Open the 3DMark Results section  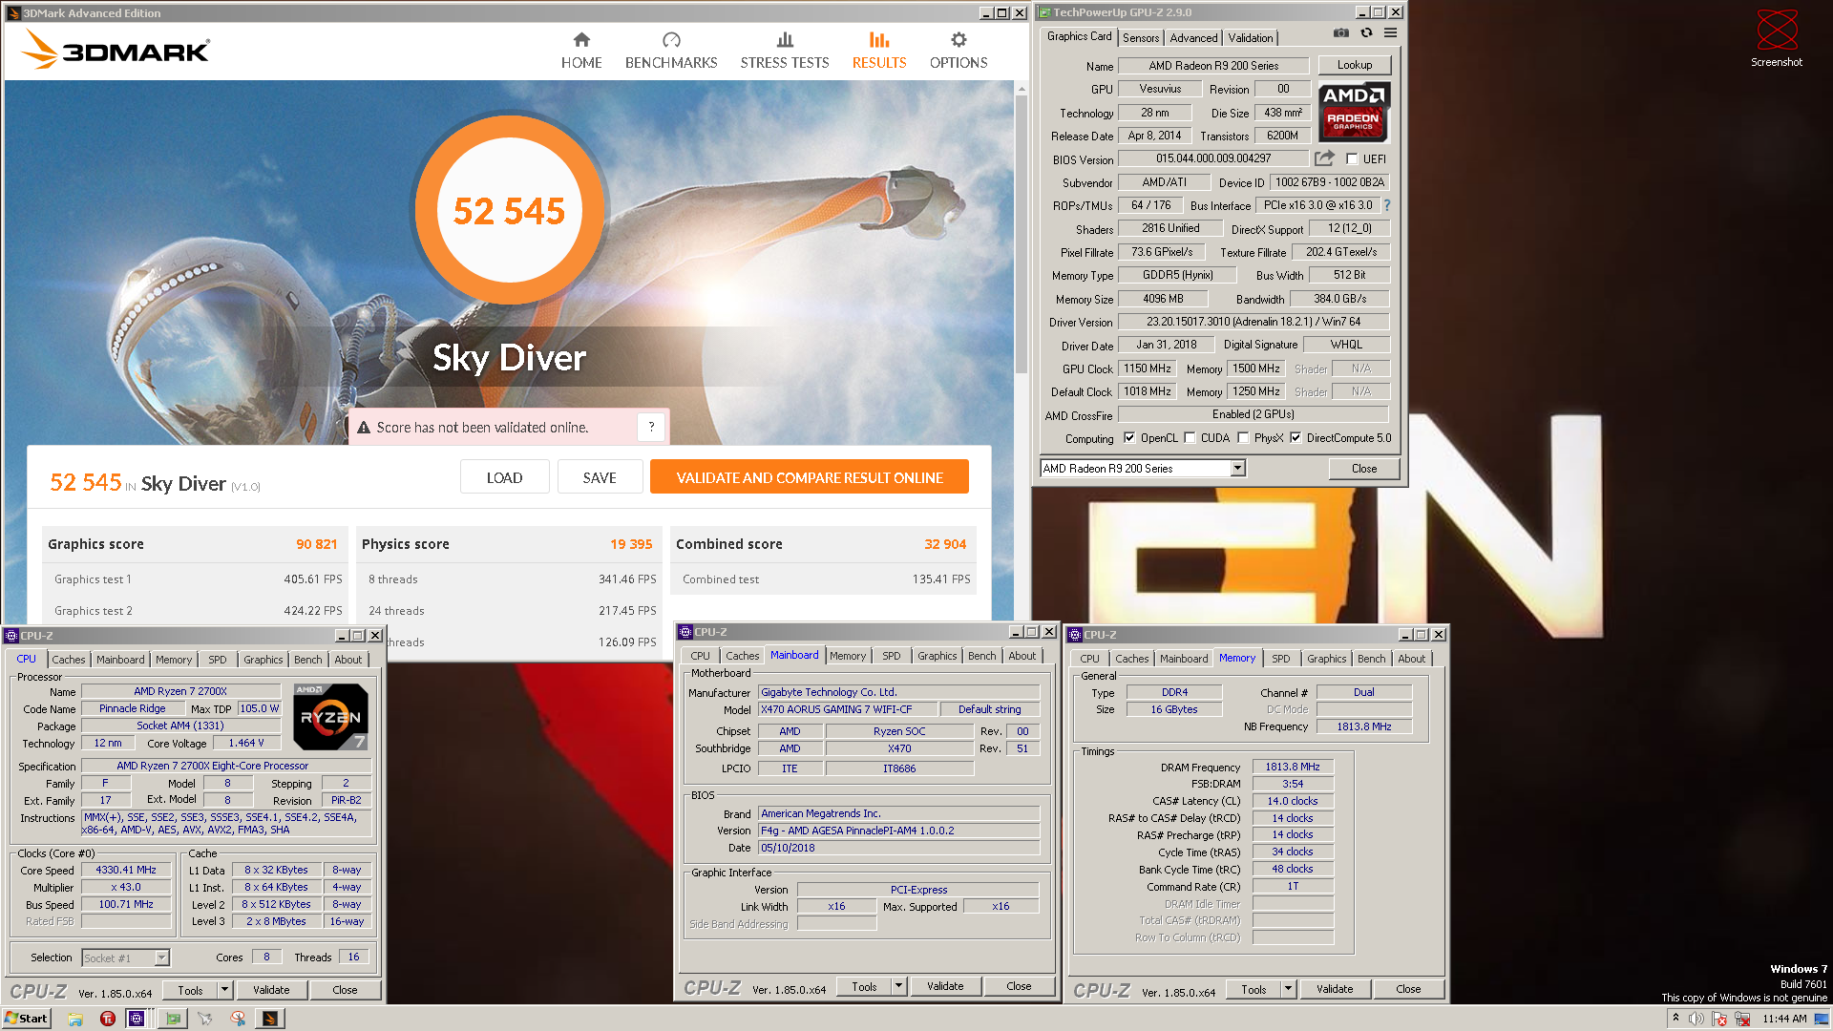coord(879,51)
